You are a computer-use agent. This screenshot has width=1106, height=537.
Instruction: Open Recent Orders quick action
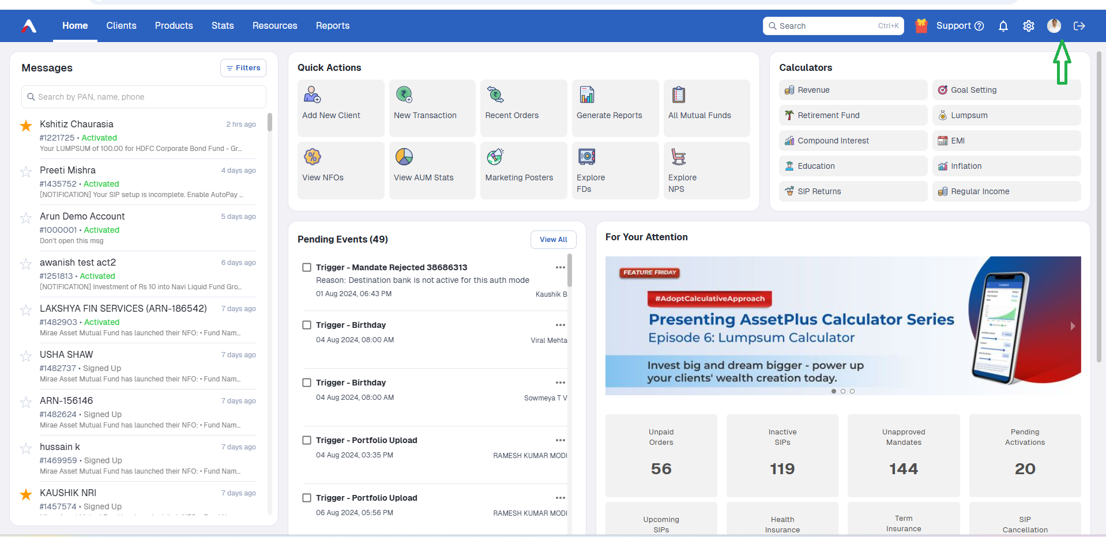pos(524,108)
